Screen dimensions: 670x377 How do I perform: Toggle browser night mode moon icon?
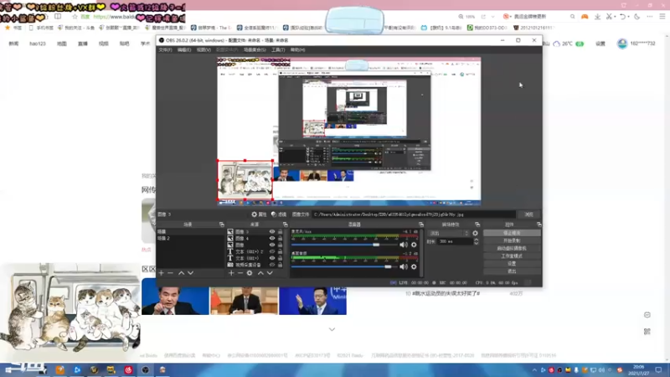click(637, 16)
